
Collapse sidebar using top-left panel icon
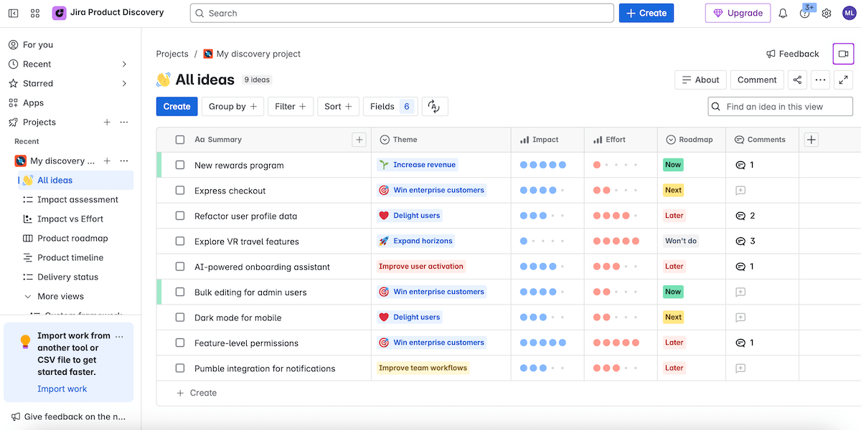tap(13, 13)
